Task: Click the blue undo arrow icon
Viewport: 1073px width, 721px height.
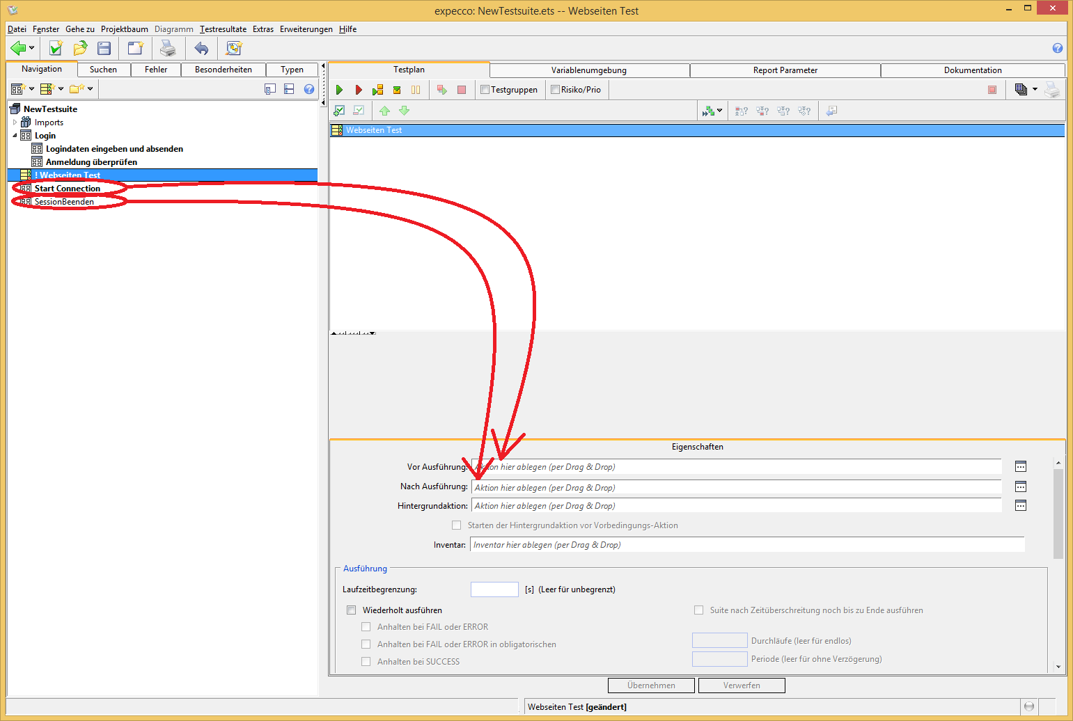Action: (x=201, y=48)
